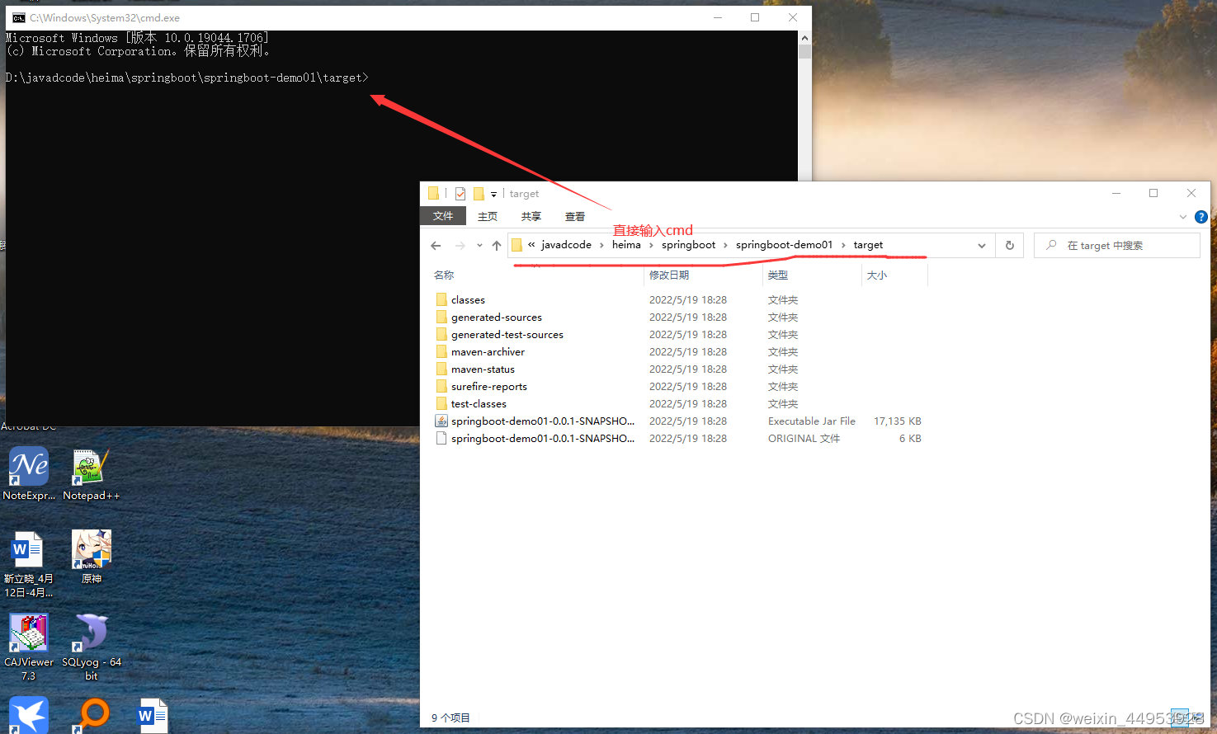Open the classes folder icon

coord(441,299)
